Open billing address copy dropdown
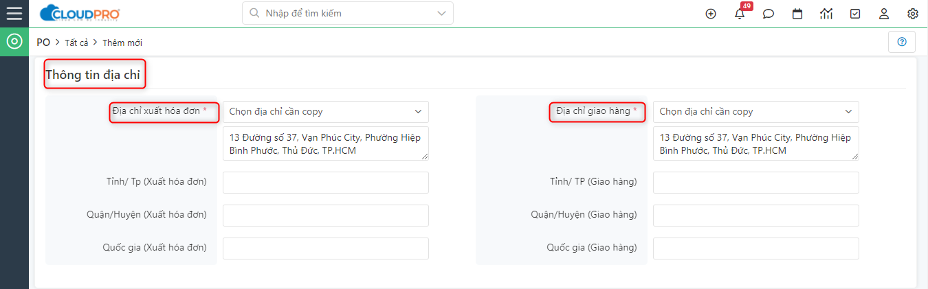This screenshot has height=289, width=928. [326, 111]
